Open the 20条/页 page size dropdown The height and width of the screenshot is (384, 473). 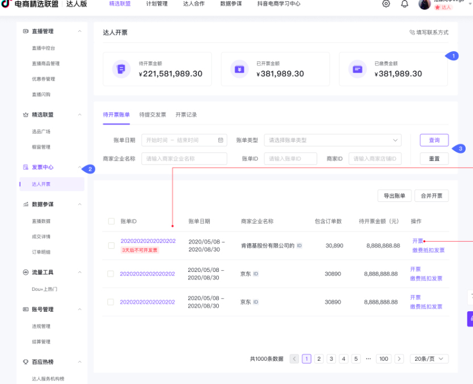pyautogui.click(x=429, y=358)
